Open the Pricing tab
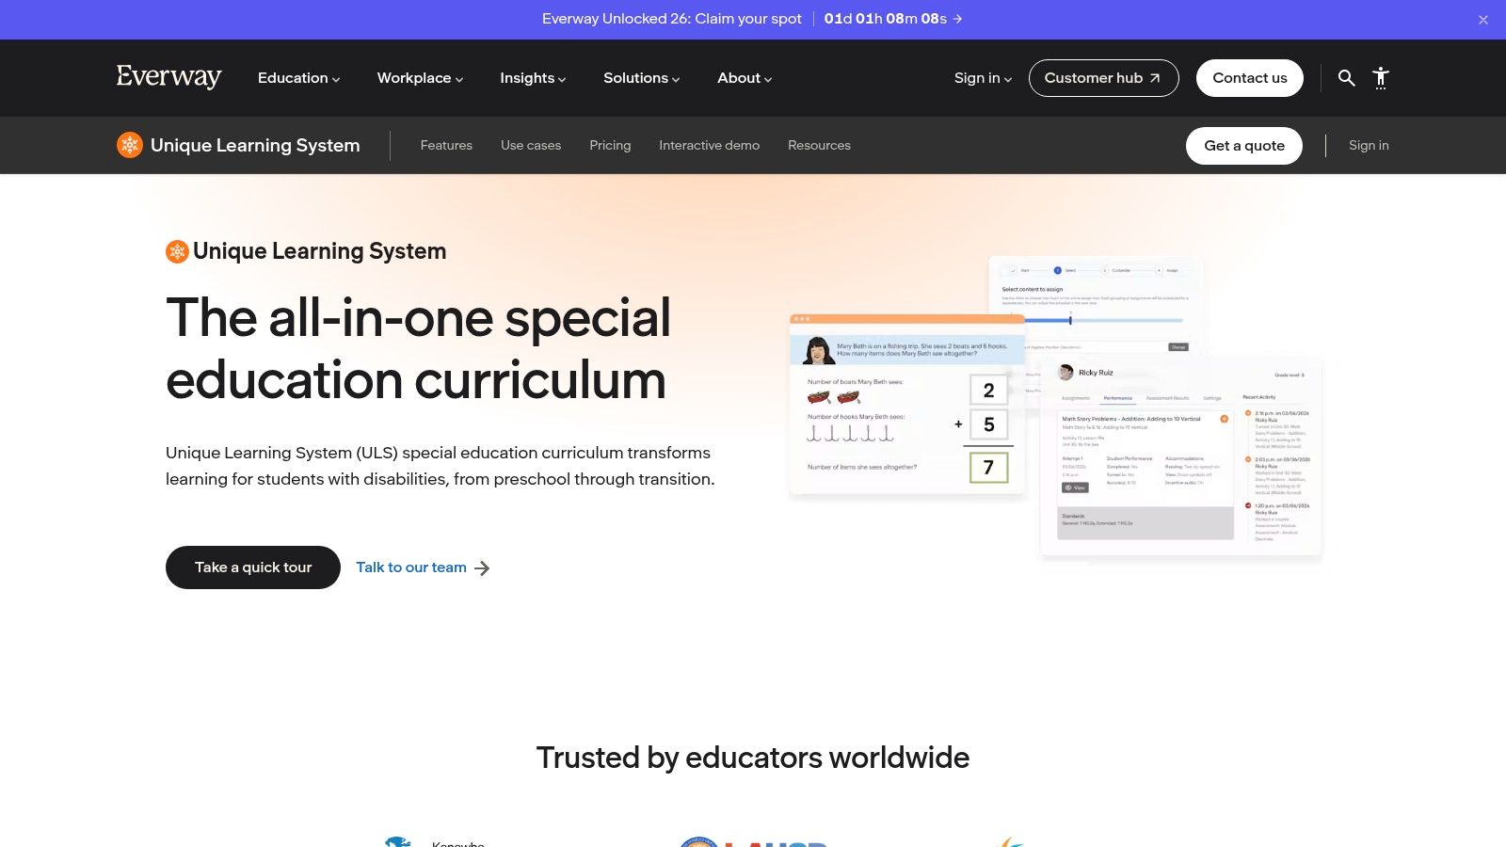The image size is (1506, 847). (610, 145)
